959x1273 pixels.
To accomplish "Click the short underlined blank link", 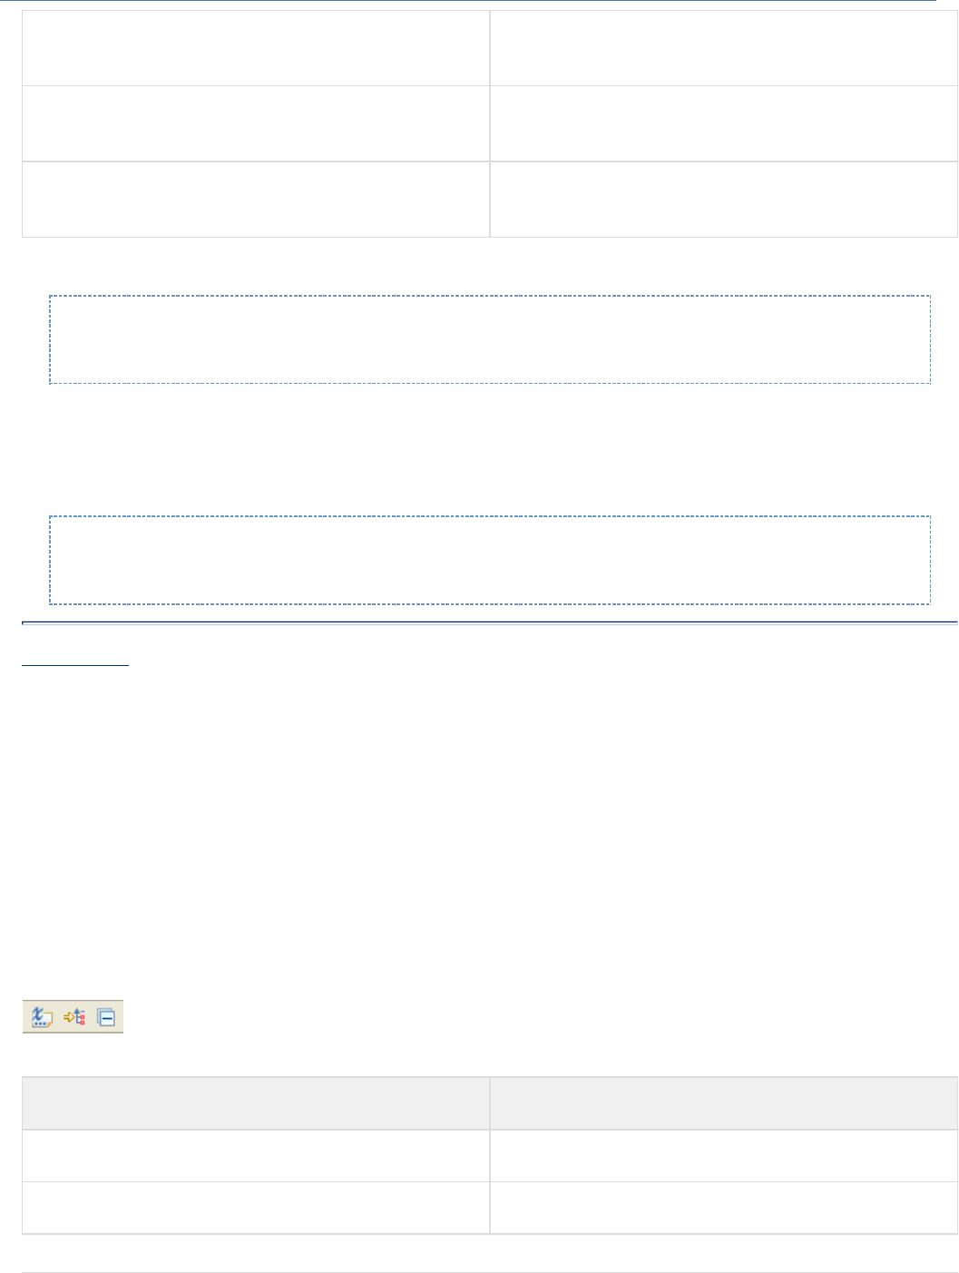I will pos(75,665).
